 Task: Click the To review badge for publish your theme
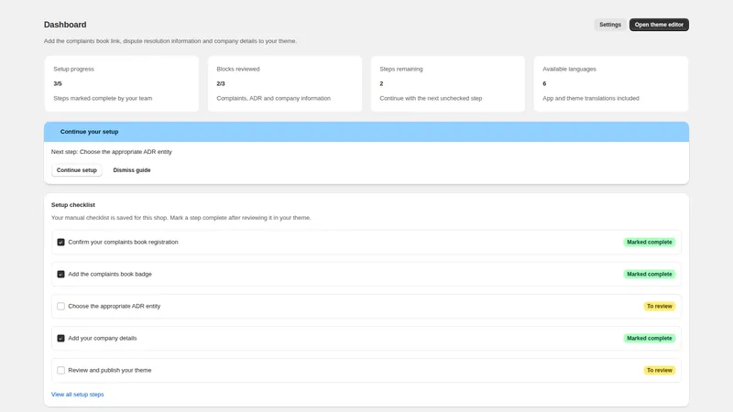point(660,371)
